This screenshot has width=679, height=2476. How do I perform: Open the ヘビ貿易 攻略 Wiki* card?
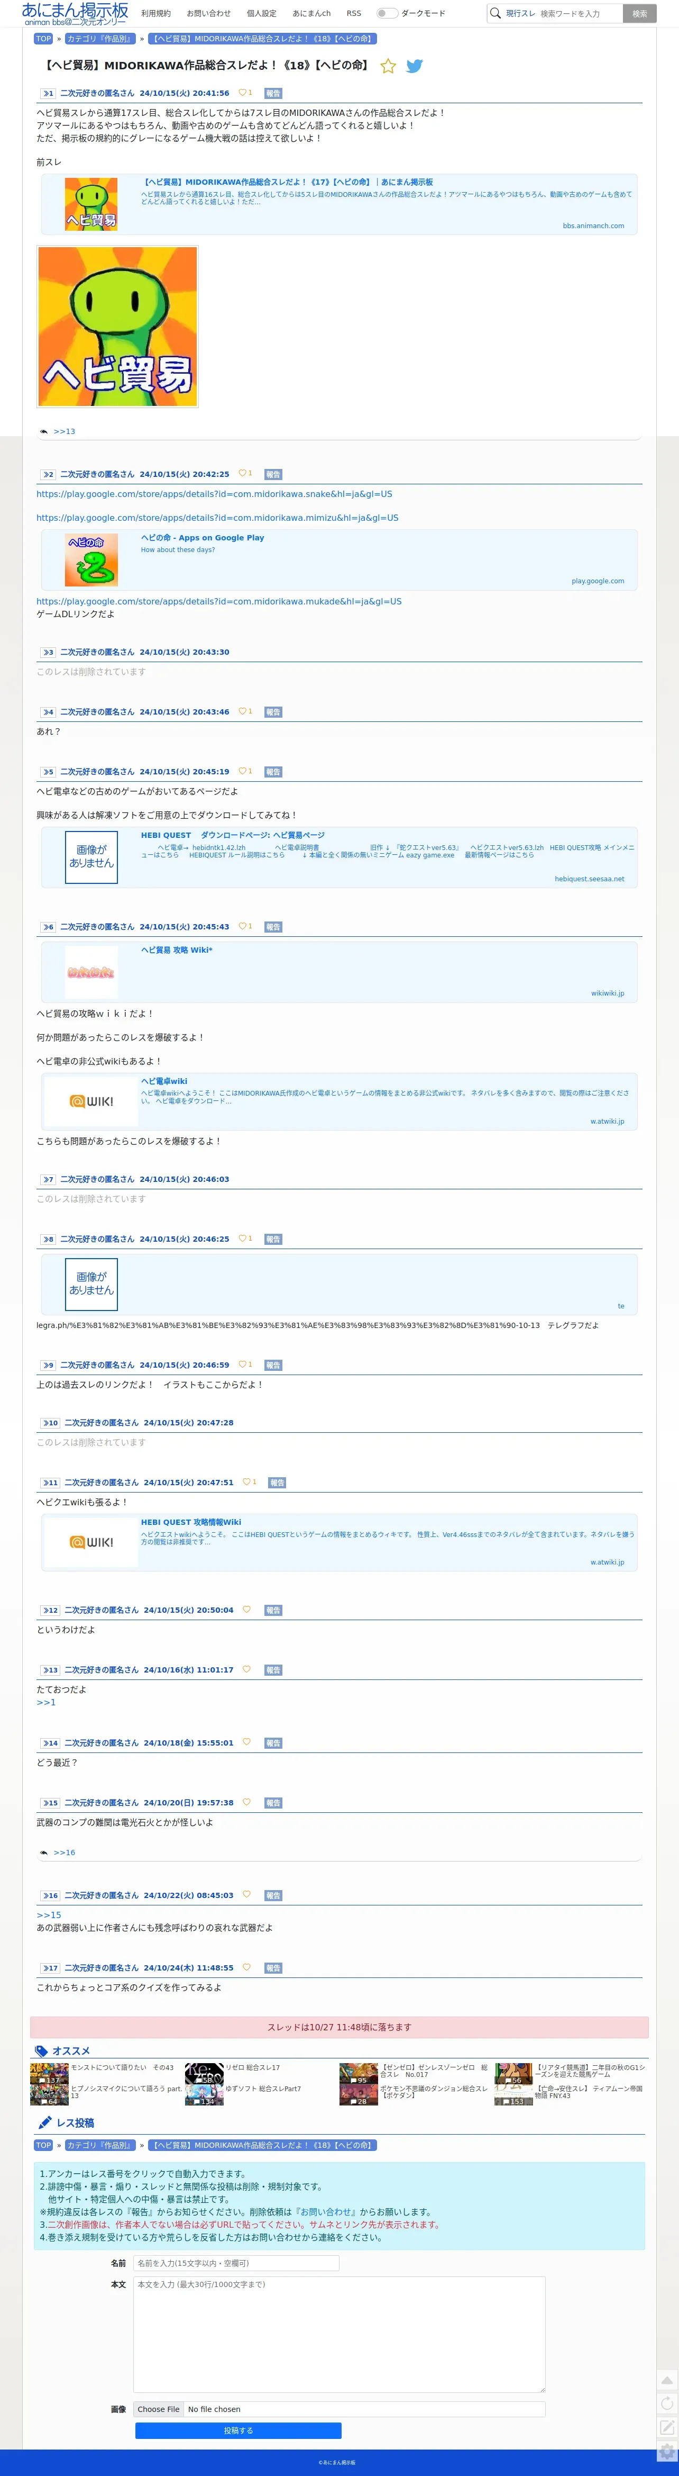(339, 972)
